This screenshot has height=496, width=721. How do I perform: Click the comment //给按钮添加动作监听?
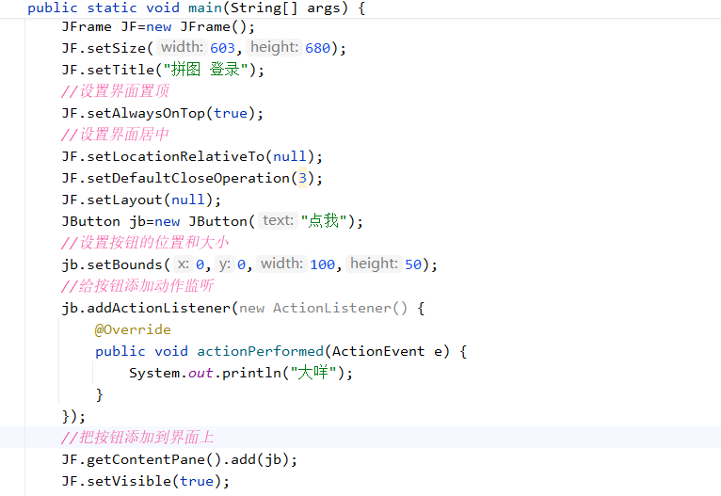pyautogui.click(x=137, y=285)
